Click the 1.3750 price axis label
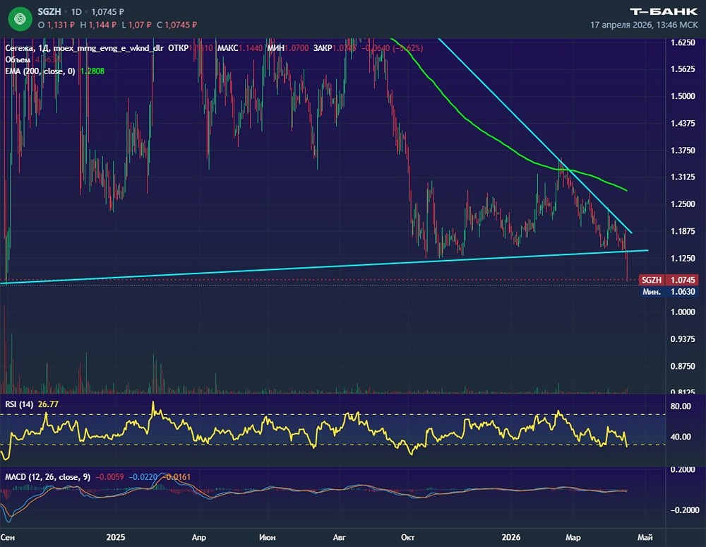This screenshot has height=547, width=706. click(x=683, y=150)
